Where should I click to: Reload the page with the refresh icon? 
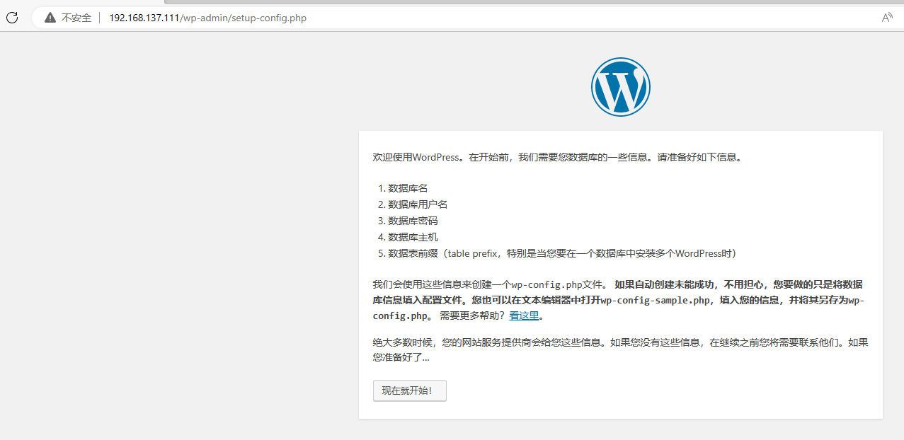pos(11,18)
